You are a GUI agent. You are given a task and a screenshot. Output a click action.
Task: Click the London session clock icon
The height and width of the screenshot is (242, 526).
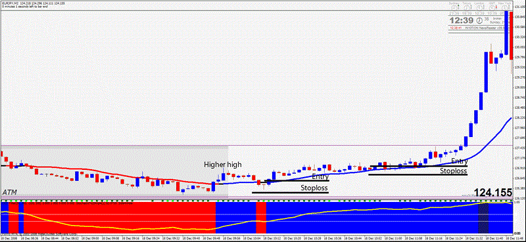(479, 8)
